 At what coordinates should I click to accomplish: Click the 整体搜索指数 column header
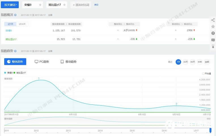click(58, 24)
